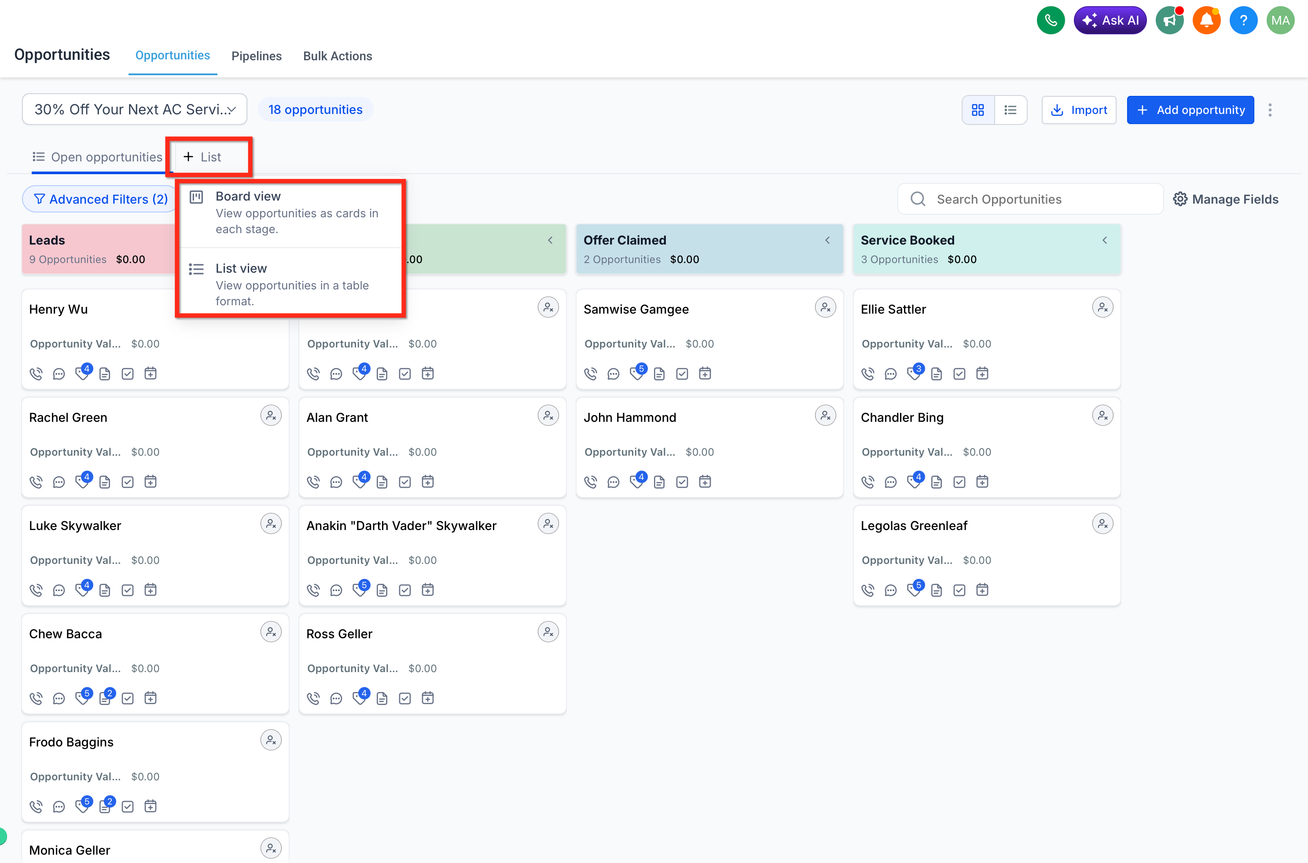Open the megaphone announcements icon
This screenshot has width=1308, height=863.
pos(1169,21)
